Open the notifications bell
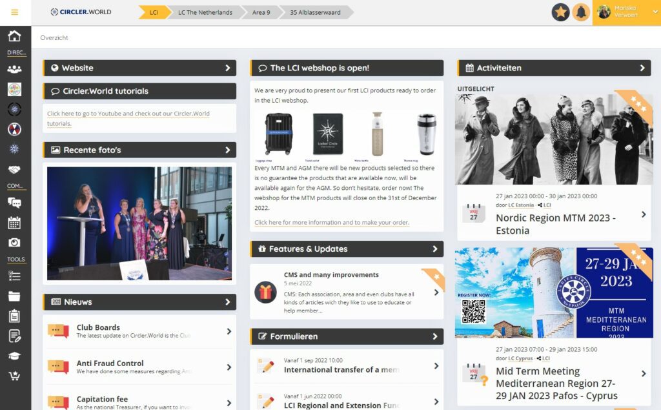The height and width of the screenshot is (410, 661). coord(581,12)
